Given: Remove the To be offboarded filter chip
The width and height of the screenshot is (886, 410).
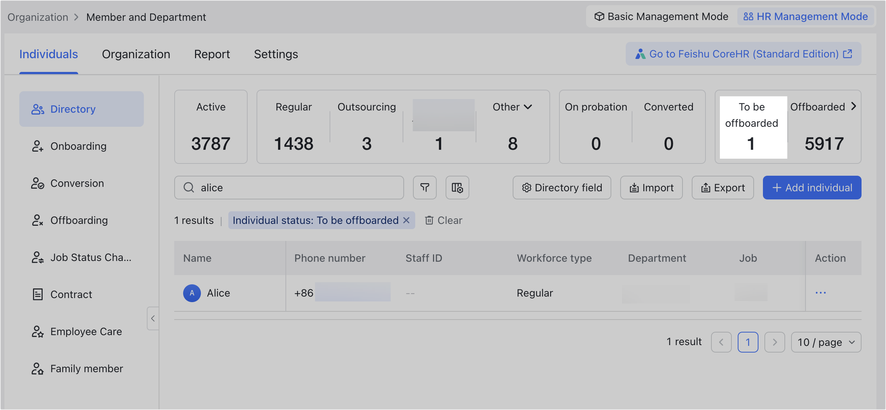Looking at the screenshot, I should point(406,220).
